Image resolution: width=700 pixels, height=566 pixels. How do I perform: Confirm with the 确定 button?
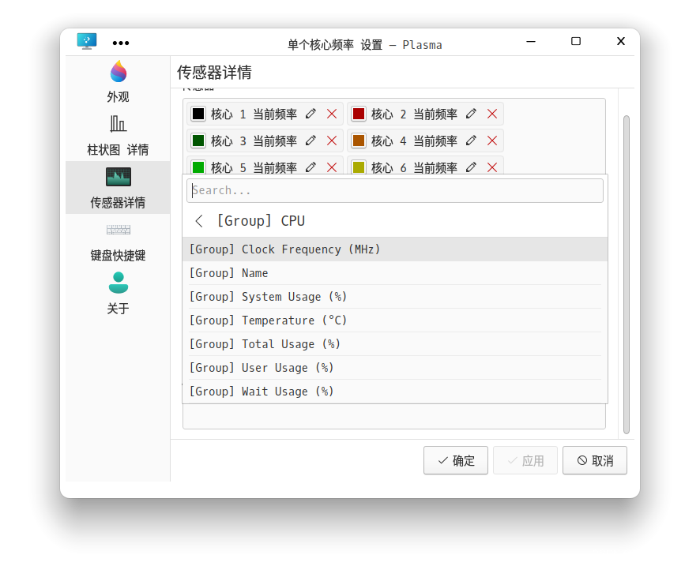pyautogui.click(x=455, y=460)
